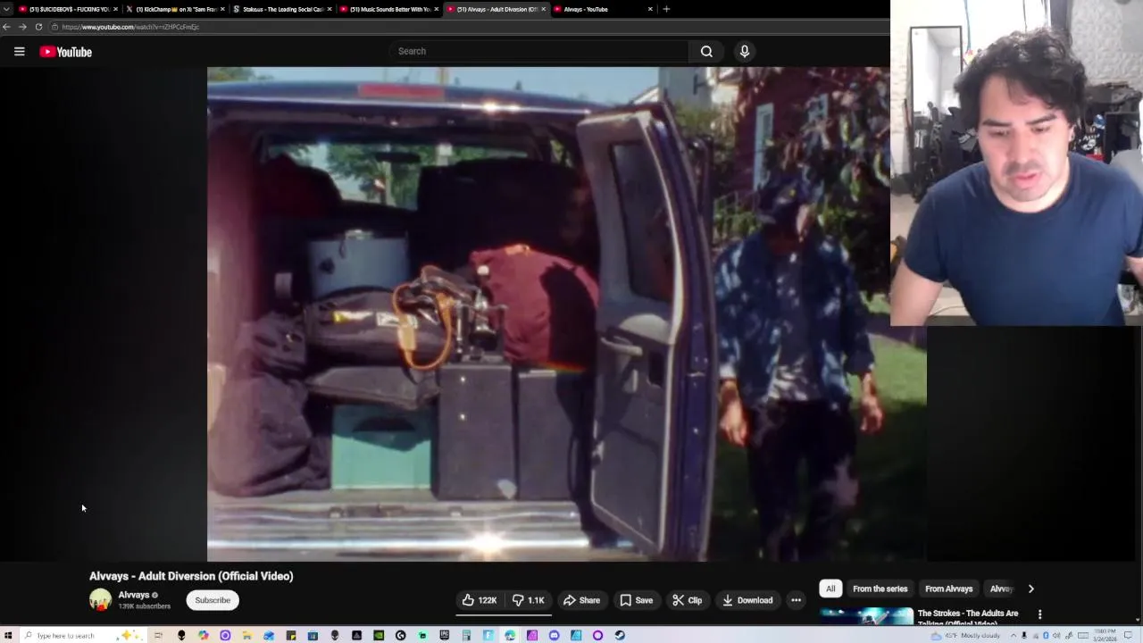Viewport: 1143px width, 643px height.
Task: Switch to the Stake.us browser tab
Action: point(282,9)
